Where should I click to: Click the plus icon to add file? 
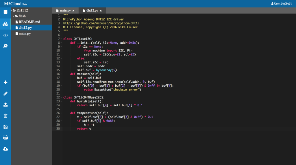tap(5, 82)
